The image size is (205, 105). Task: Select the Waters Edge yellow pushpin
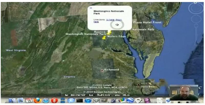104,38
